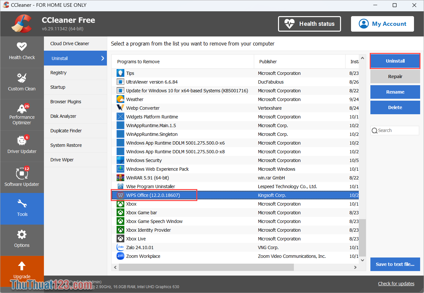Sort by Publisher column header
Screen dimensions: 424x293
(300, 62)
